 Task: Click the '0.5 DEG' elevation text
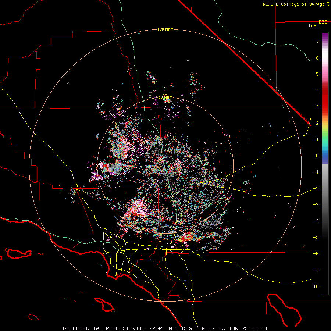pyautogui.click(x=181, y=328)
